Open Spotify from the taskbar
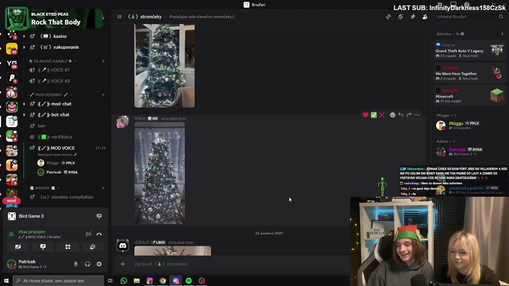This screenshot has width=509, height=286. [x=188, y=281]
